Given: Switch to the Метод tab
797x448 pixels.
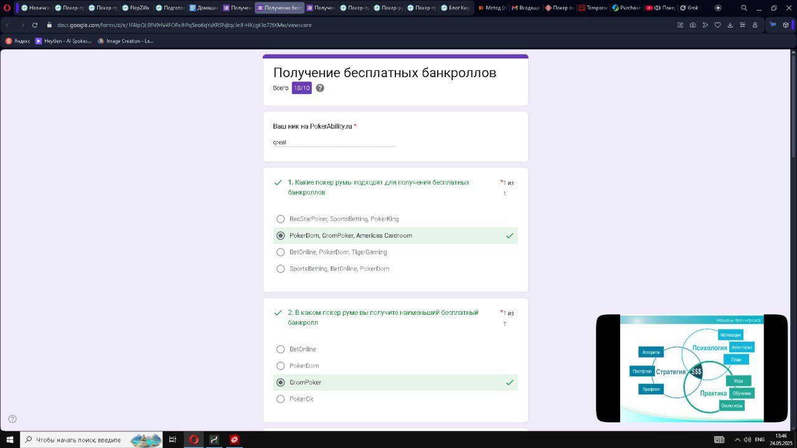Looking at the screenshot, I should coord(492,8).
